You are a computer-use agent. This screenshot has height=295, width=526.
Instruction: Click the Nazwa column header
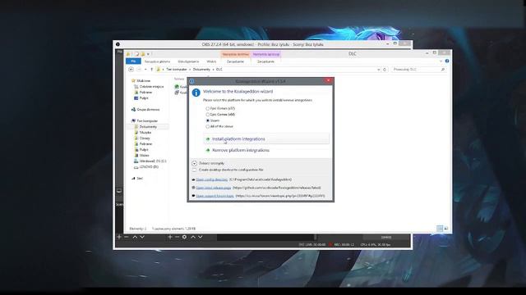(x=179, y=79)
